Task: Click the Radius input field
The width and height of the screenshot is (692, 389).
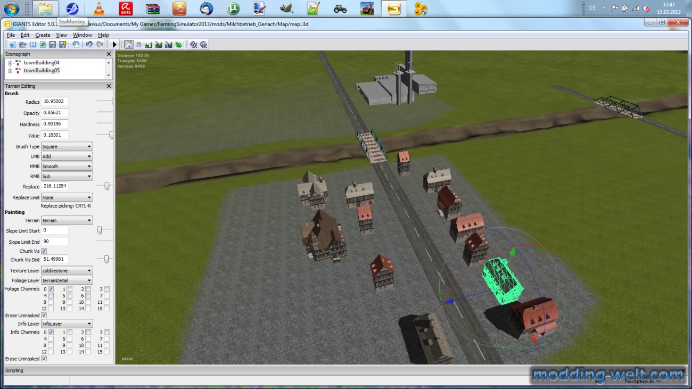Action: pyautogui.click(x=55, y=102)
